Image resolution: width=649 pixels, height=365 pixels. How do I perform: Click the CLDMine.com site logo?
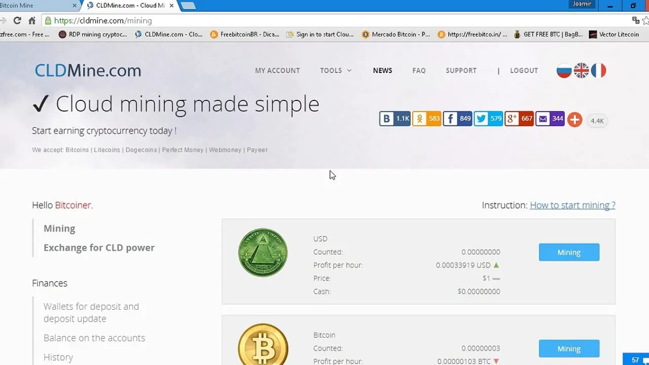88,70
